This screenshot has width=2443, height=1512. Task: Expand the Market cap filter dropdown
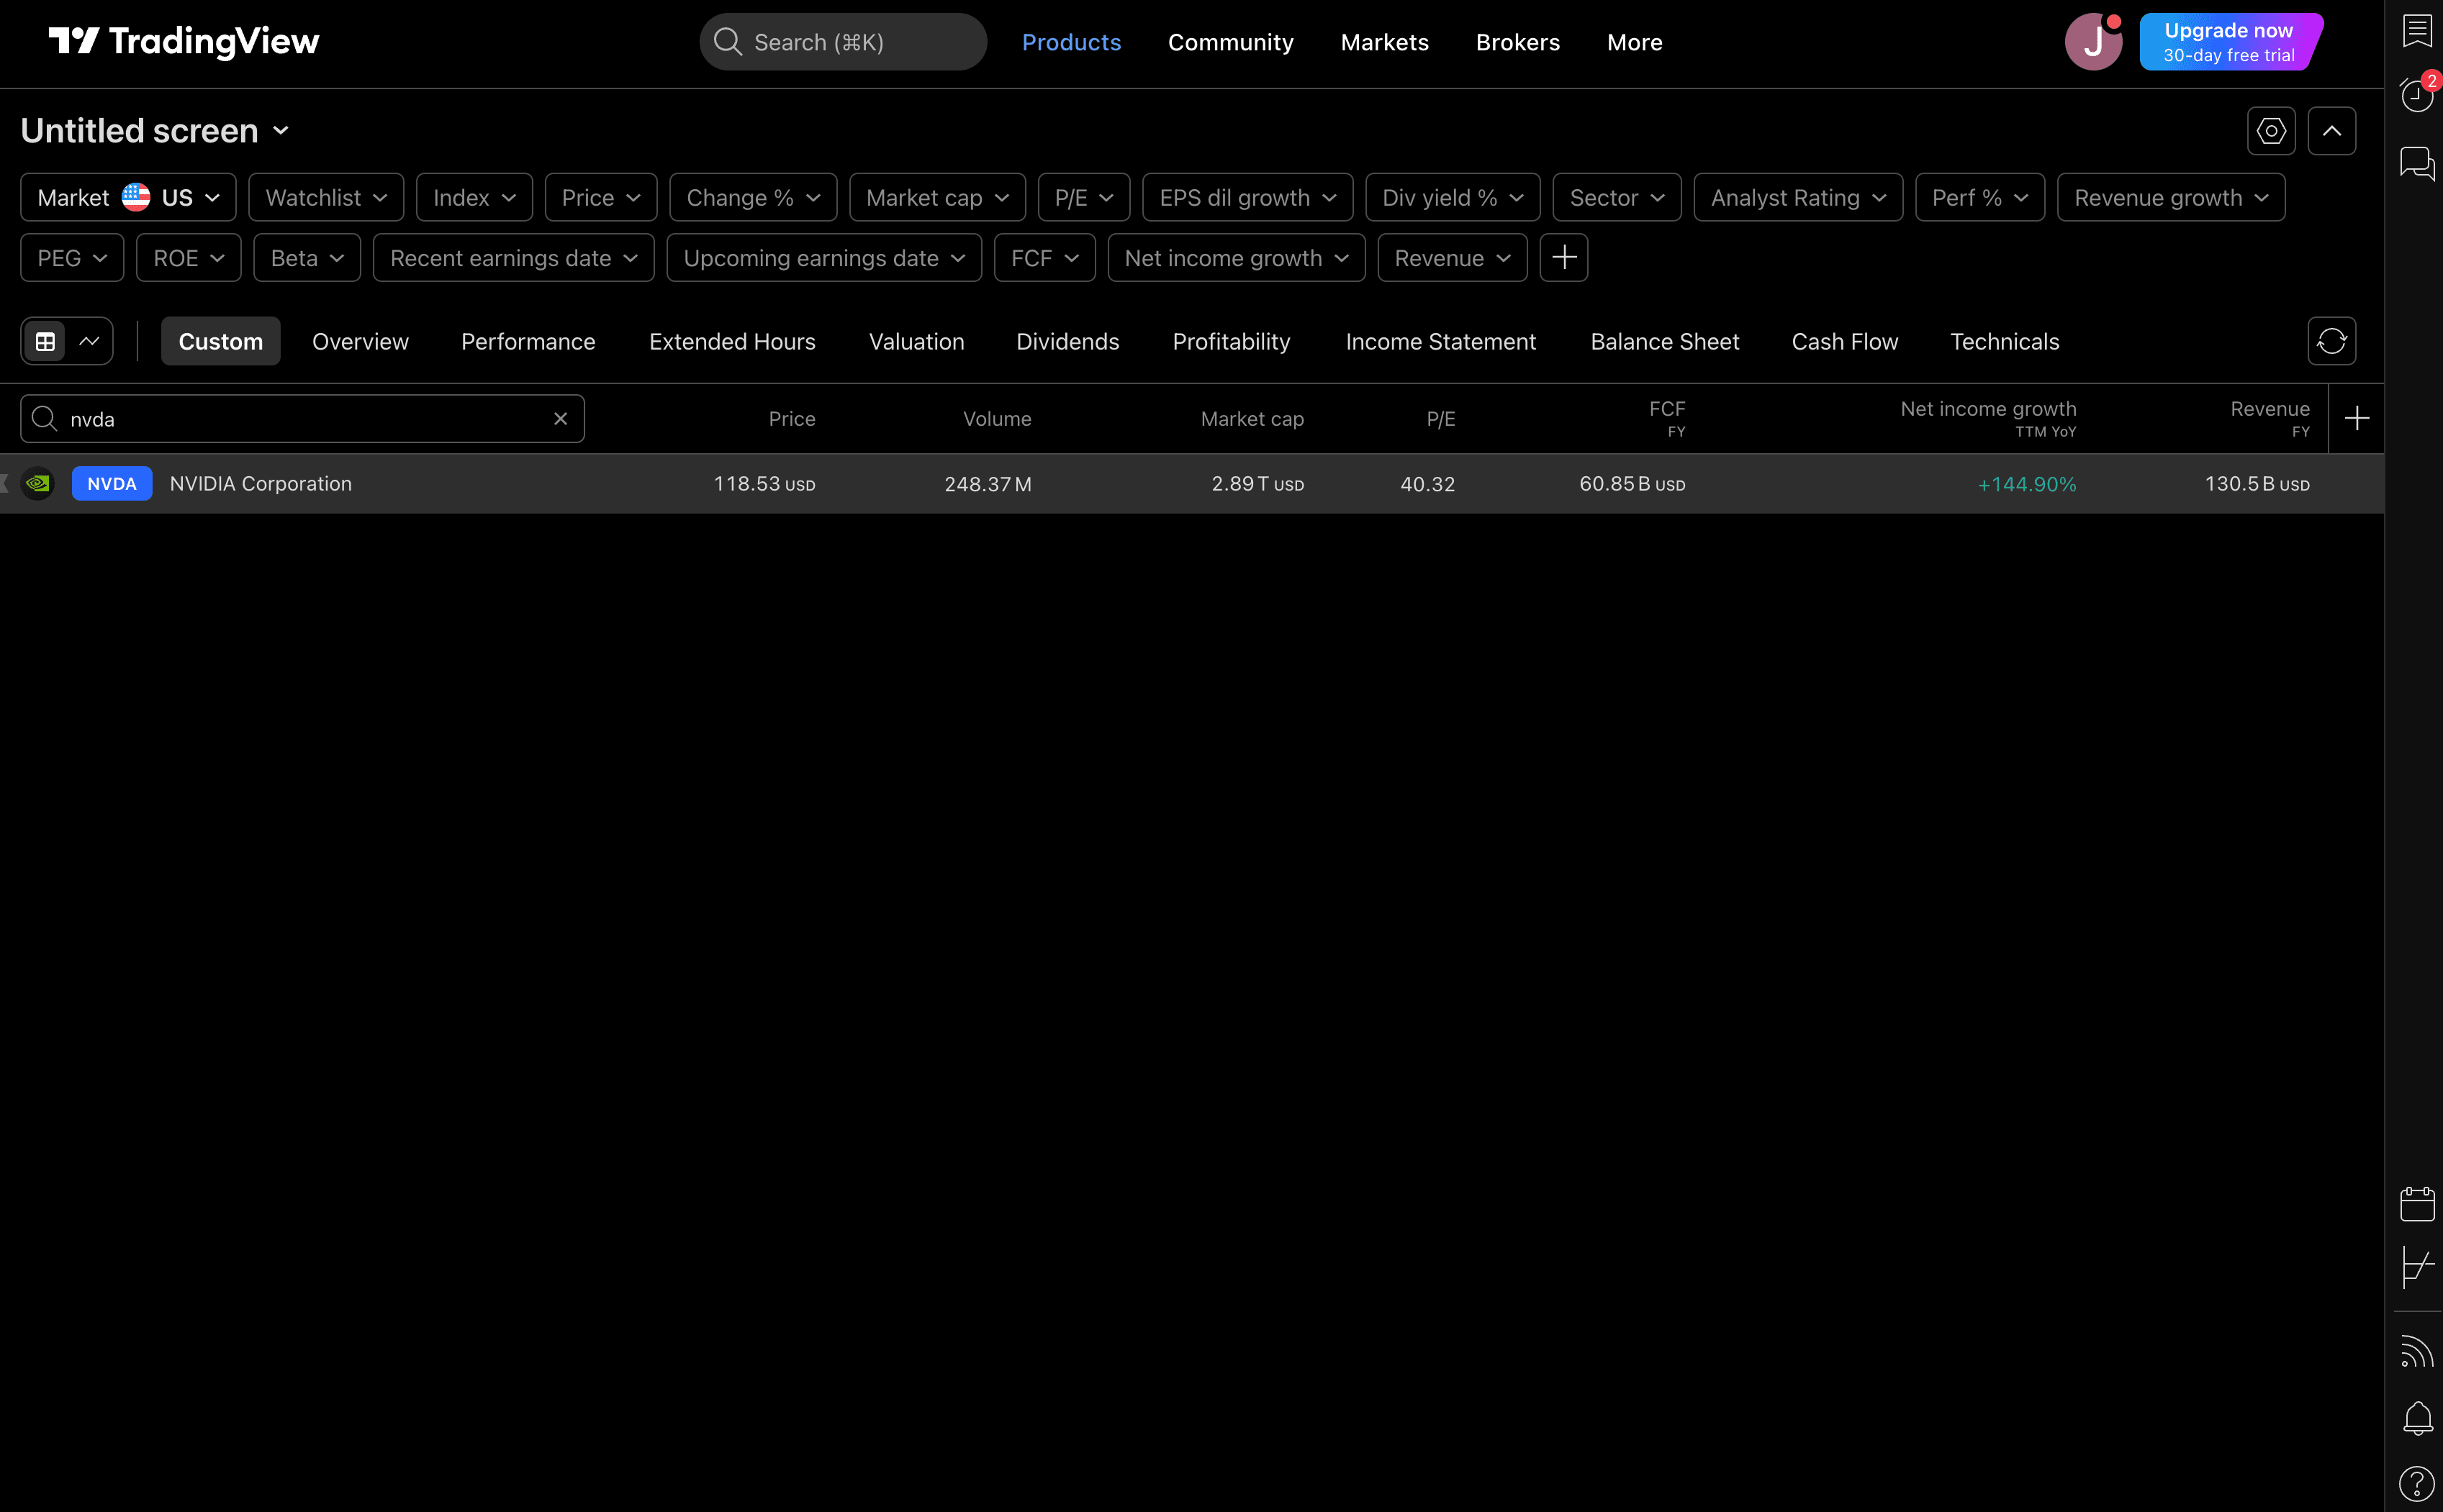[936, 198]
